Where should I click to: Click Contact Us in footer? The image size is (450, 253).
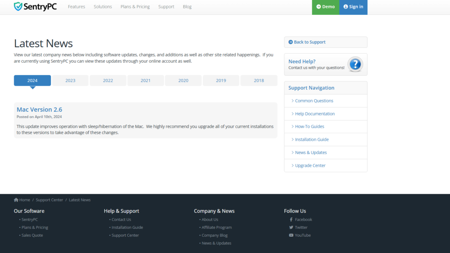tap(121, 220)
